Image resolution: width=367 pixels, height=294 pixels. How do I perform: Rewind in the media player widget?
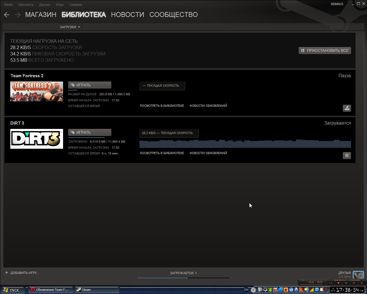[346, 283]
